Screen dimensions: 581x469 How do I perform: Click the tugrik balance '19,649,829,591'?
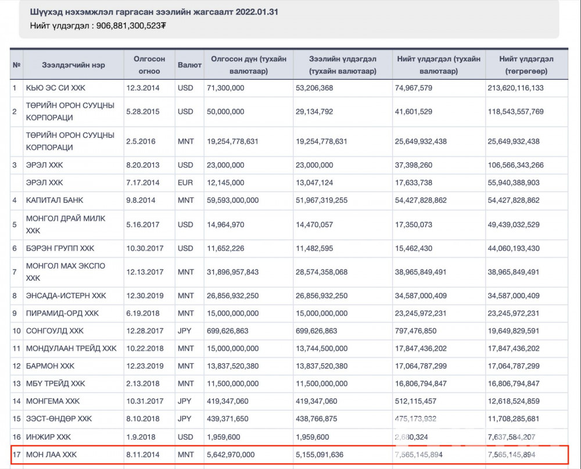514,331
